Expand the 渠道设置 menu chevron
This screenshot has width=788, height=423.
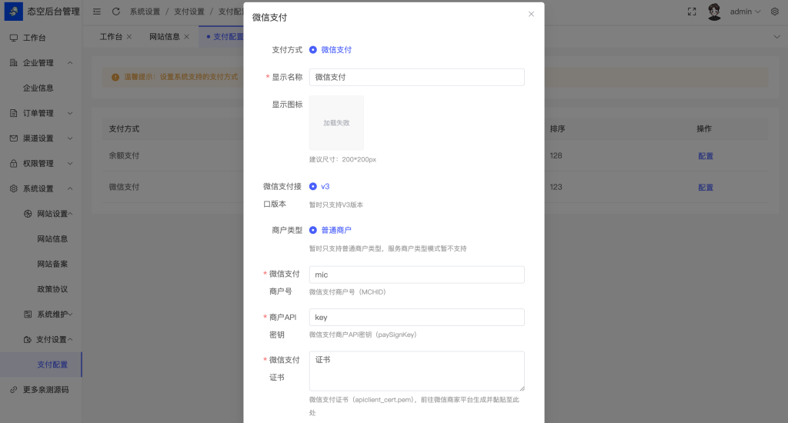(x=70, y=138)
